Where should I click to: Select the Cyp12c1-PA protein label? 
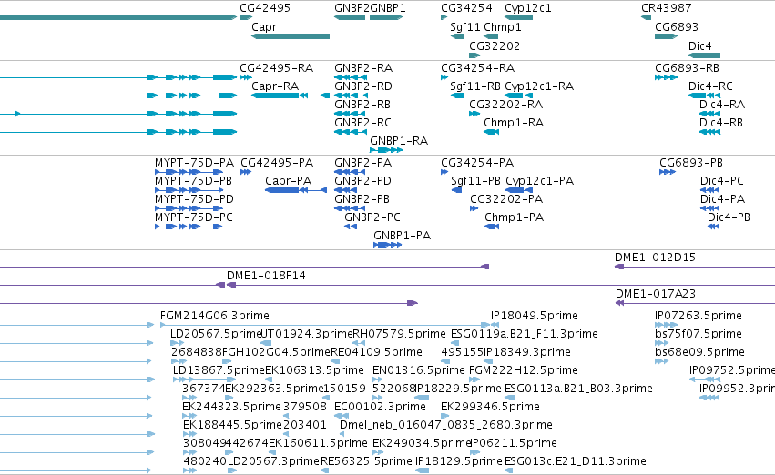click(x=540, y=181)
